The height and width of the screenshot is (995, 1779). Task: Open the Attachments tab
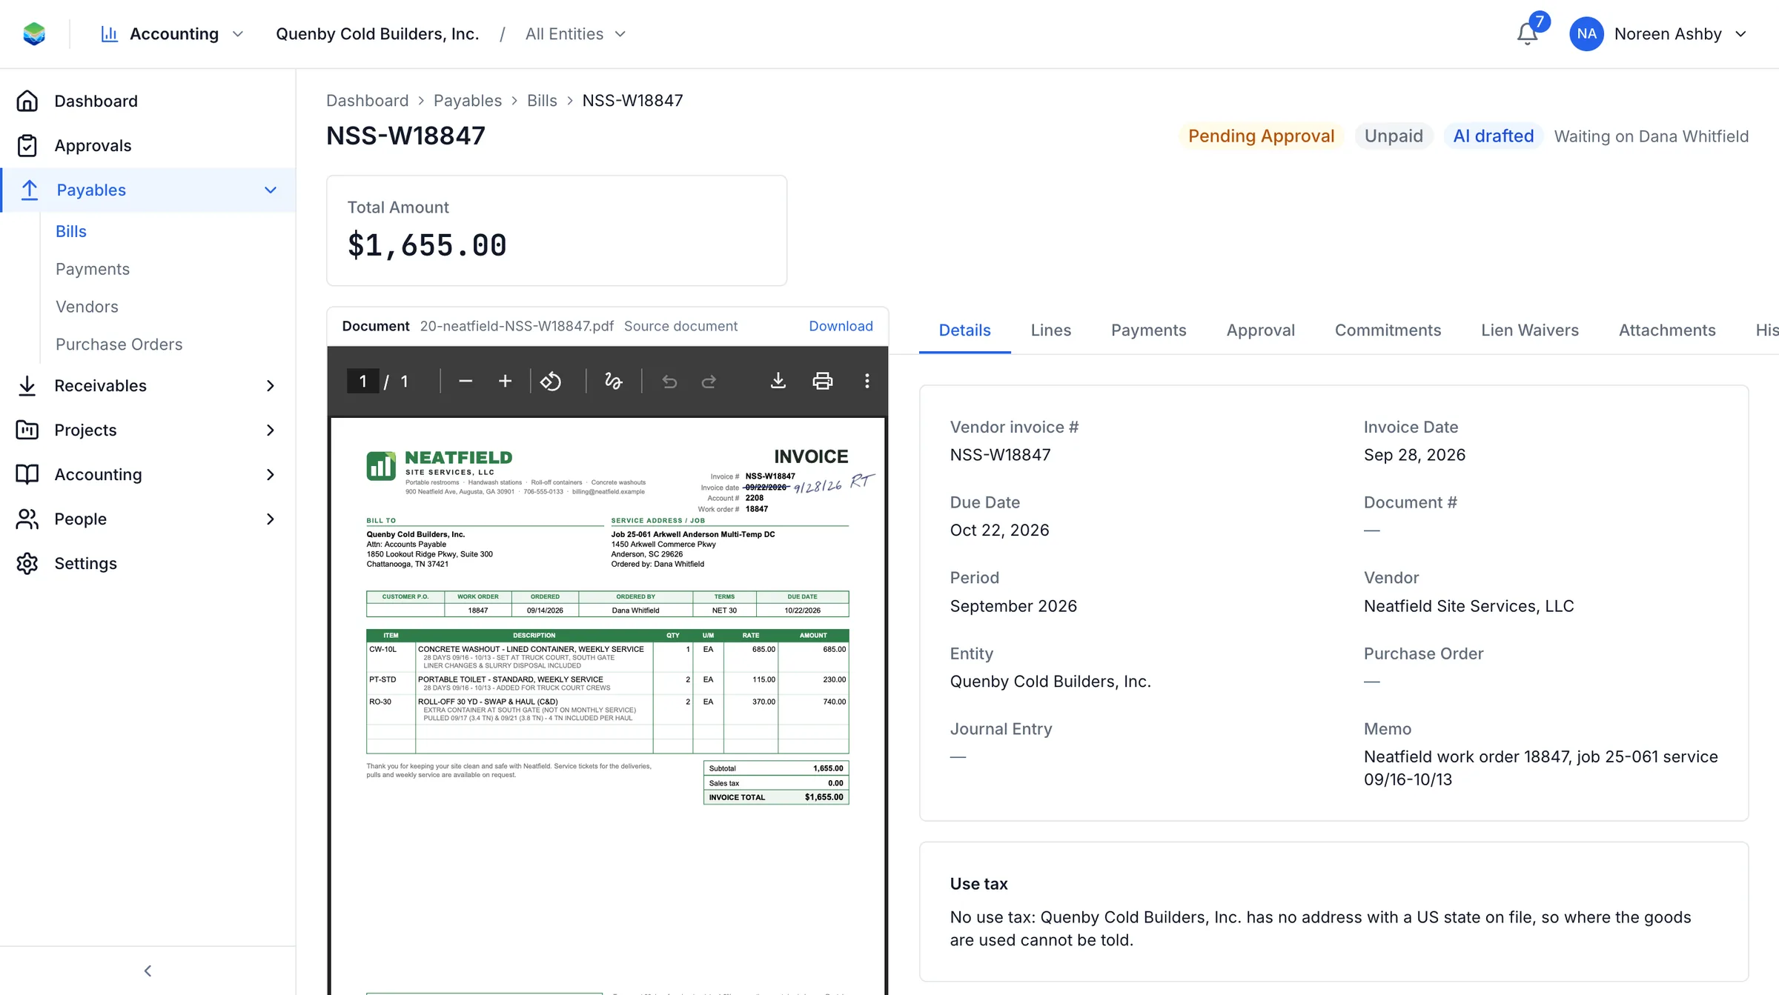tap(1666, 330)
